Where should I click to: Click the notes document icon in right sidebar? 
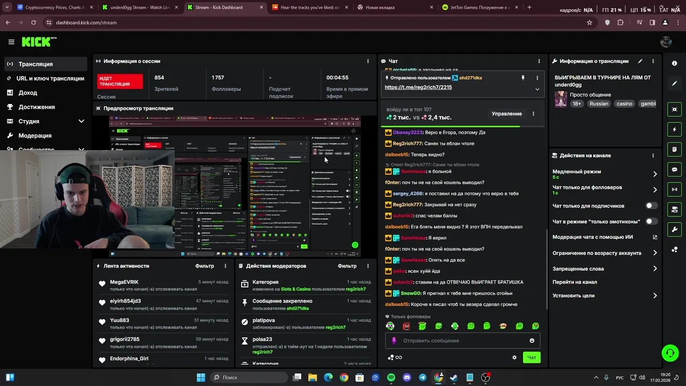674,149
